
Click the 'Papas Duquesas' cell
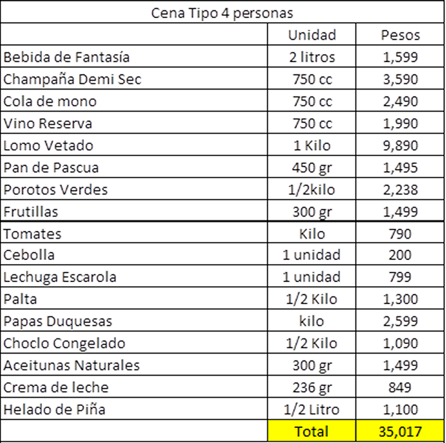(58, 321)
